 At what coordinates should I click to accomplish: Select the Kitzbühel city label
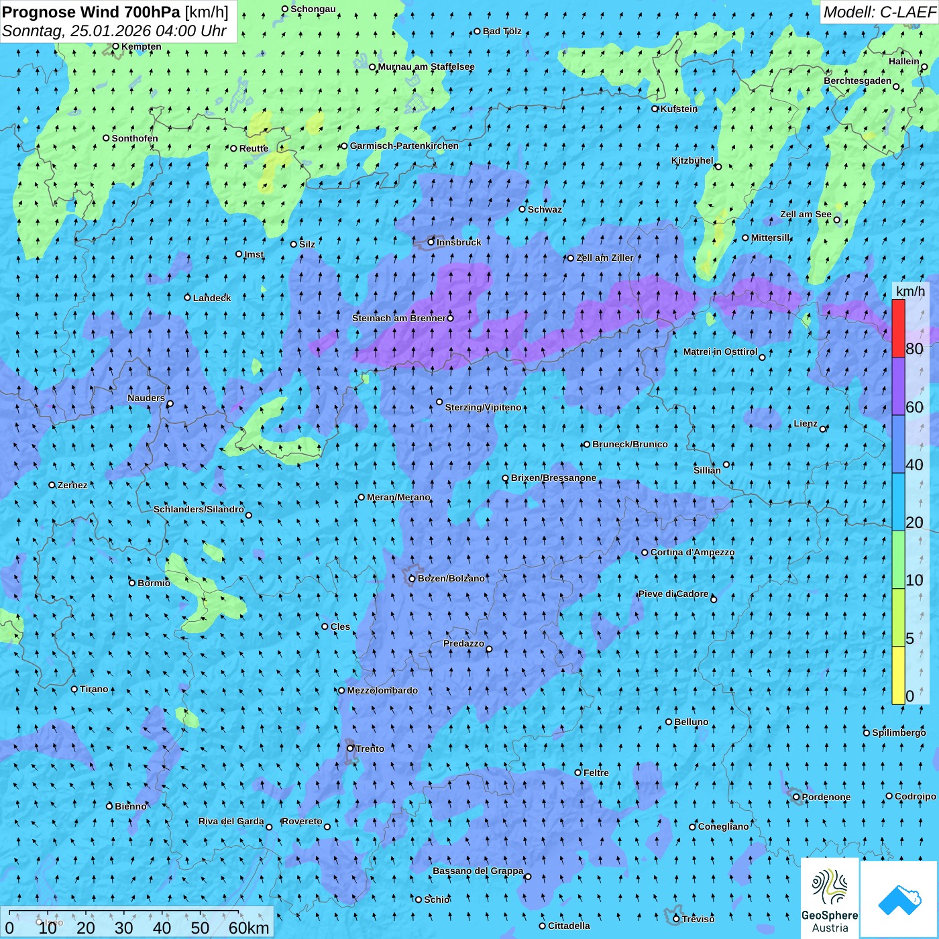click(692, 160)
